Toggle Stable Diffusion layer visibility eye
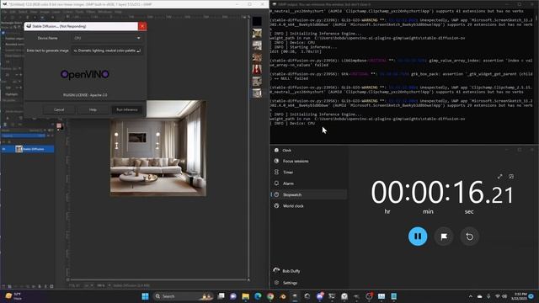Screen dimensions: 539x303 [4, 149]
